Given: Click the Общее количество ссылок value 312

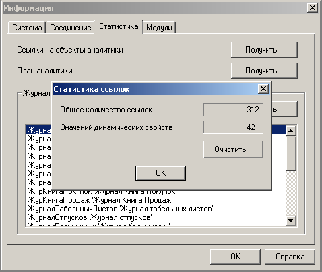Looking at the screenshot, I should [x=233, y=110].
